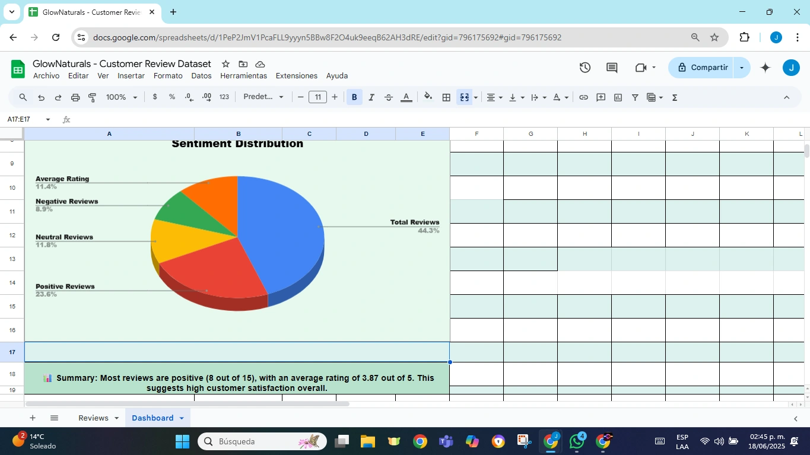
Task: Open the Insertar menu
Action: [x=131, y=76]
